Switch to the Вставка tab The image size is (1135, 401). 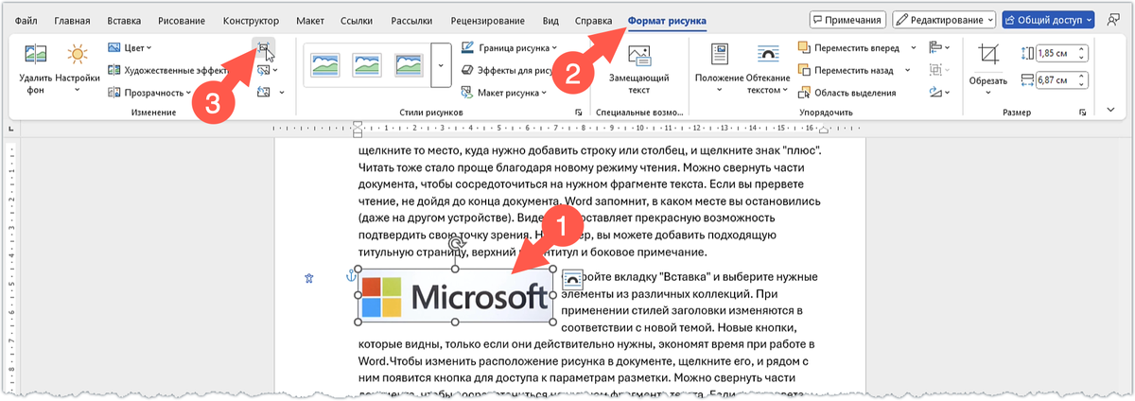[x=125, y=20]
